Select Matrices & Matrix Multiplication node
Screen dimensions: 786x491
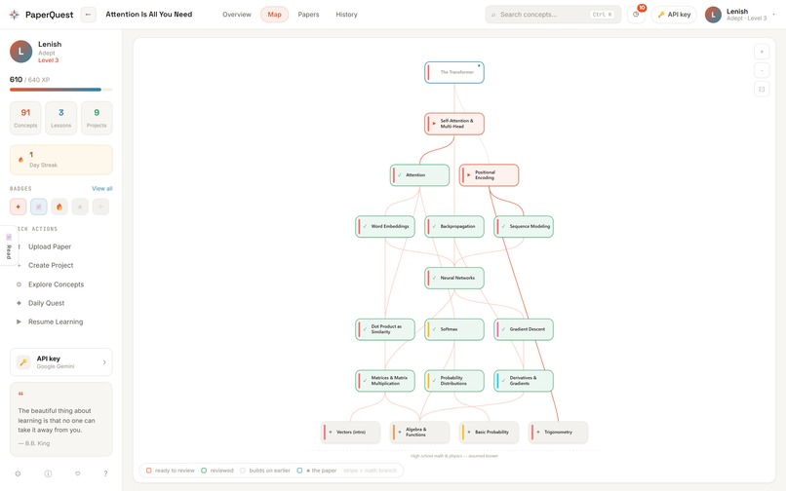(x=385, y=380)
